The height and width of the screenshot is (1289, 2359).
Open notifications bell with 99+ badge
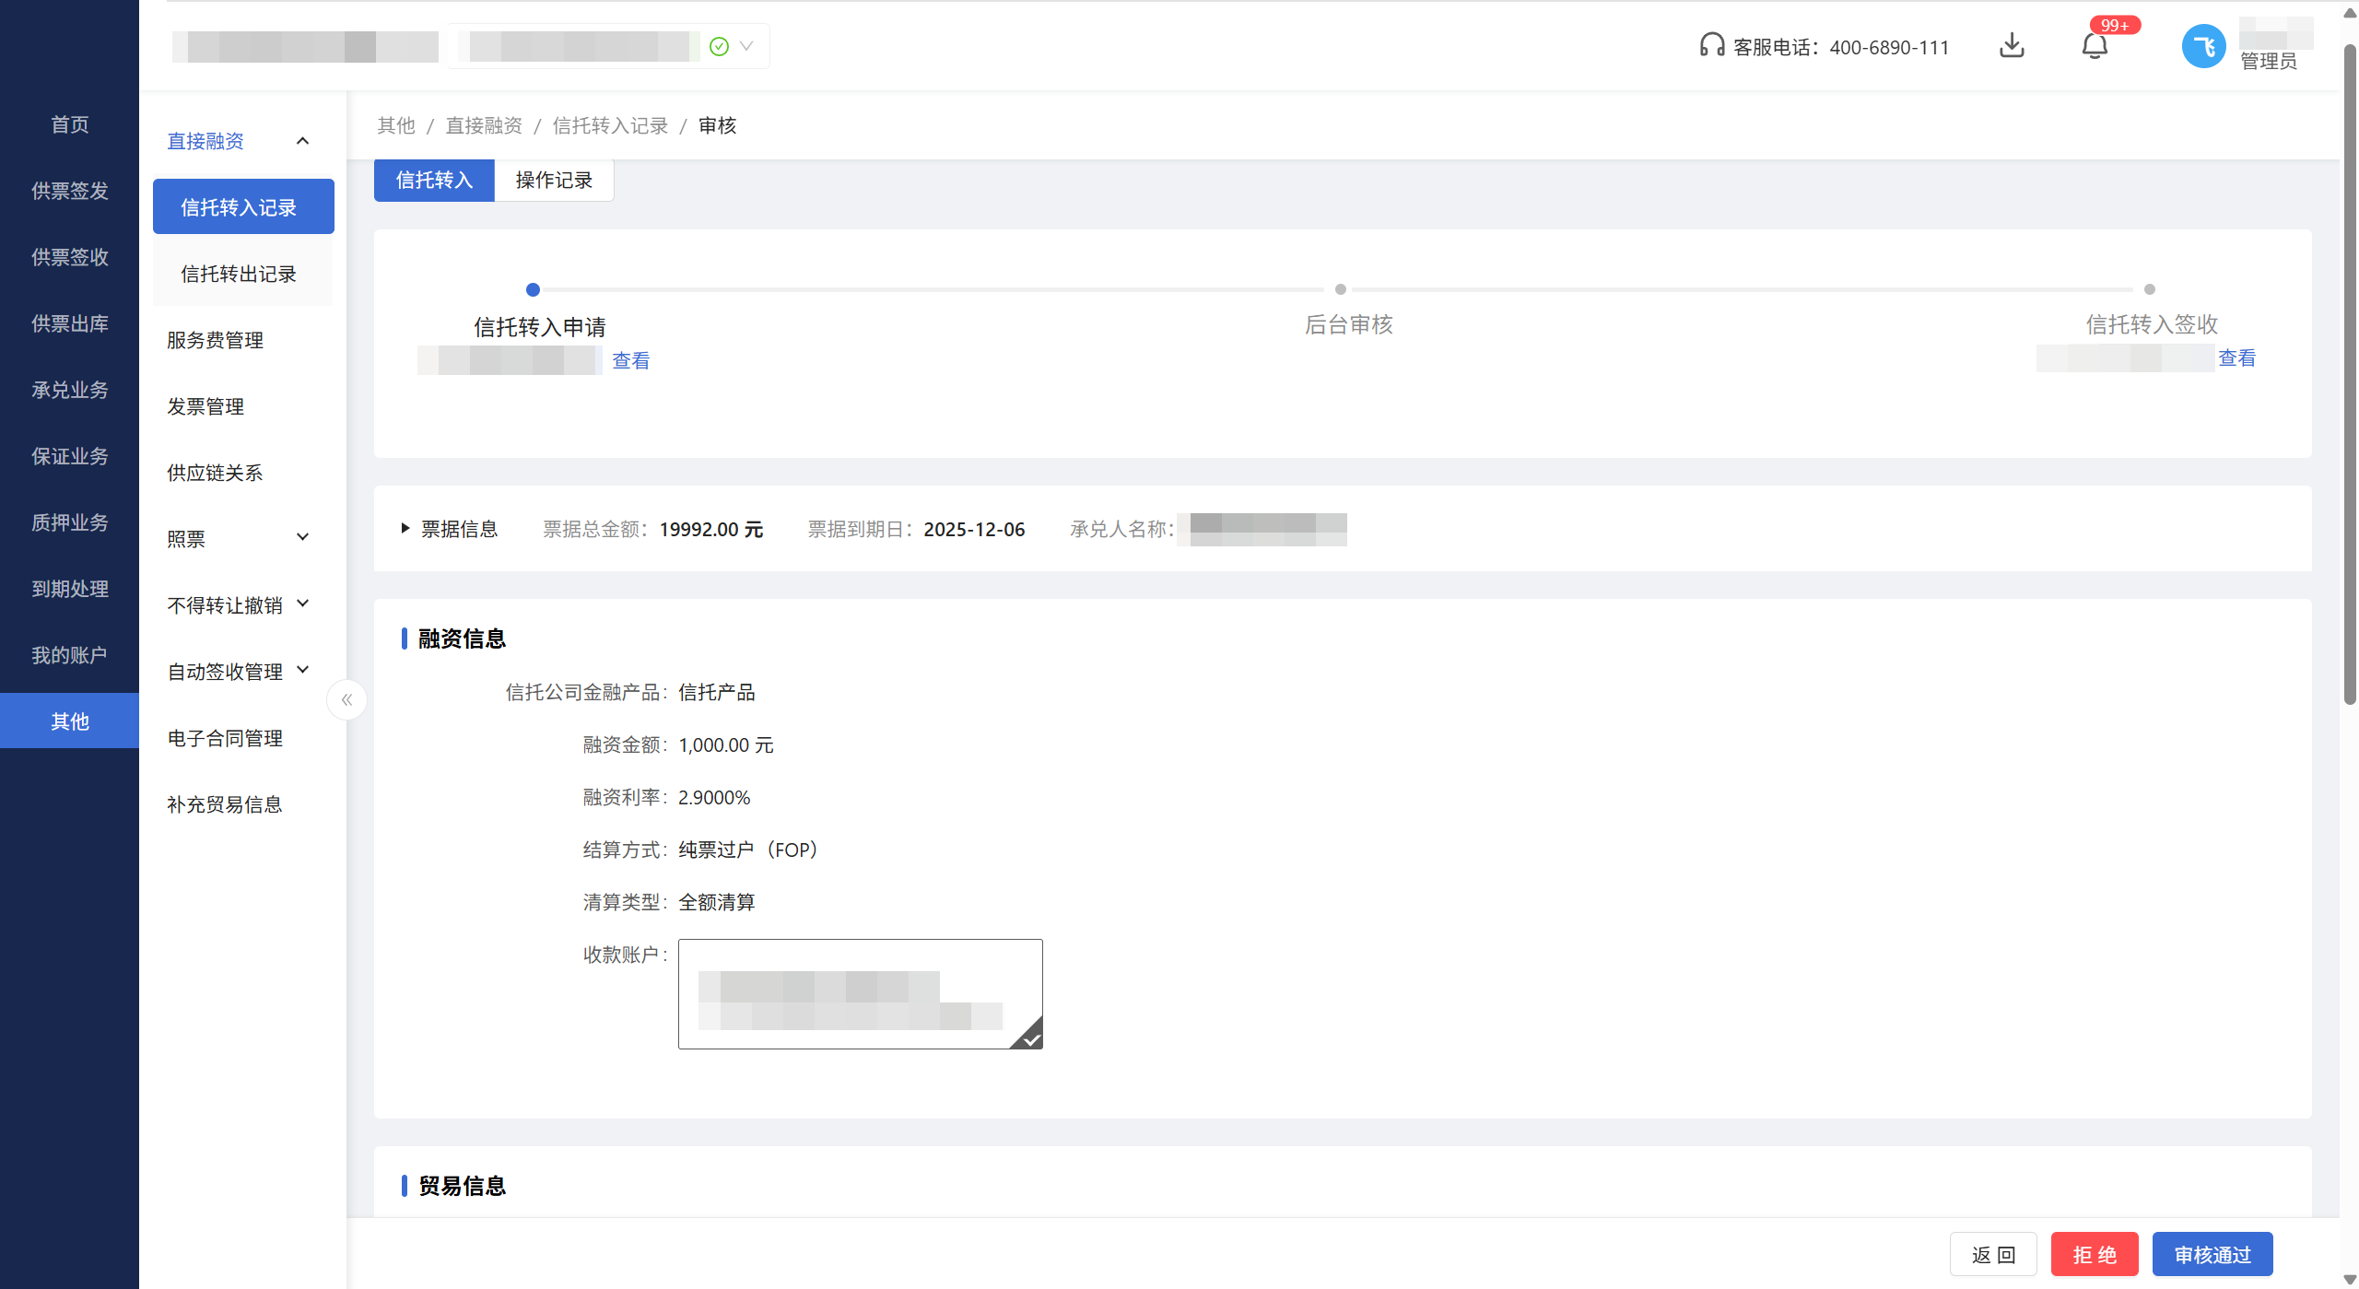coord(2095,46)
